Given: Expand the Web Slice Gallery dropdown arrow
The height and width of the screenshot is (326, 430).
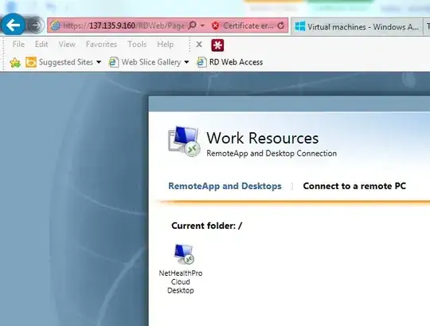Looking at the screenshot, I should click(186, 62).
